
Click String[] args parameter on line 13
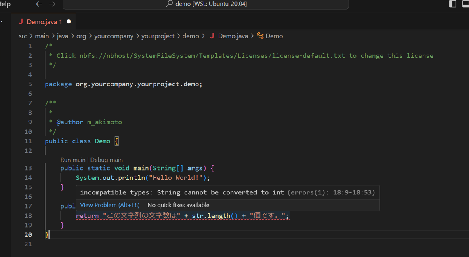pyautogui.click(x=177, y=168)
